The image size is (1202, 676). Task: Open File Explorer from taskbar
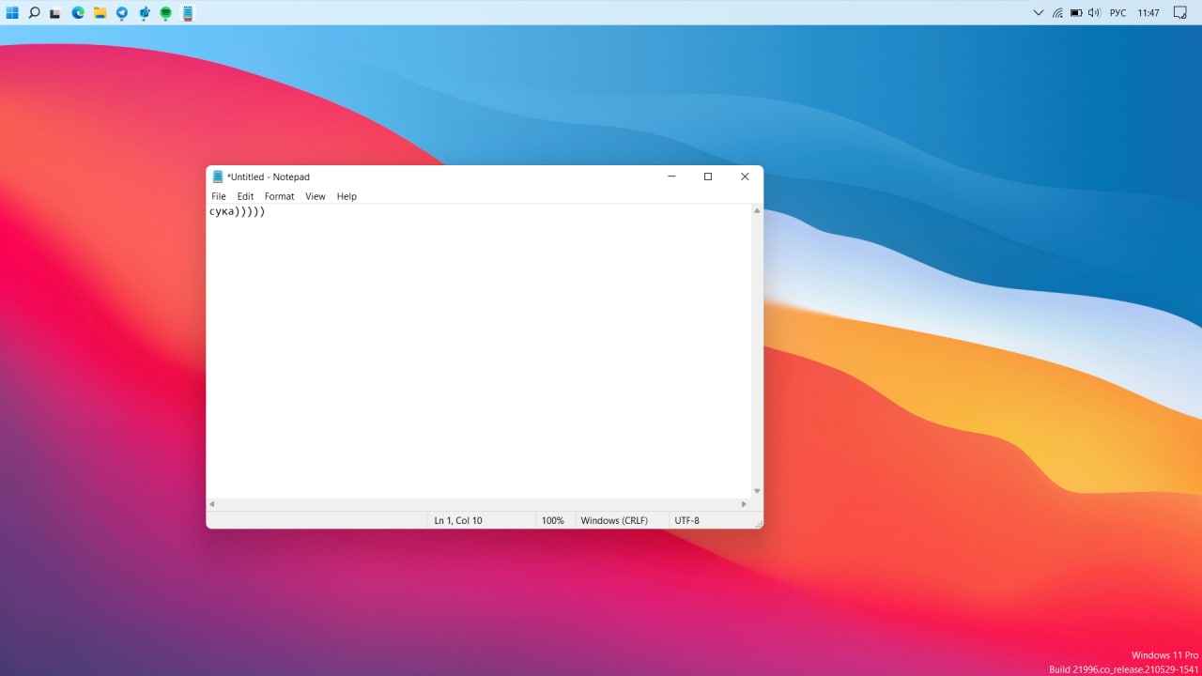[100, 13]
